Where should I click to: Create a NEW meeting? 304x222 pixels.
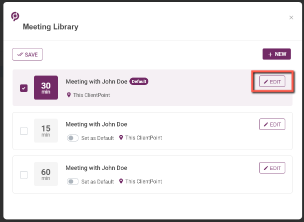[277, 54]
